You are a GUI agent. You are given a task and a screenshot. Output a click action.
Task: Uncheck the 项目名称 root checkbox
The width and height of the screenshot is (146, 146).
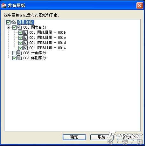click(8, 22)
